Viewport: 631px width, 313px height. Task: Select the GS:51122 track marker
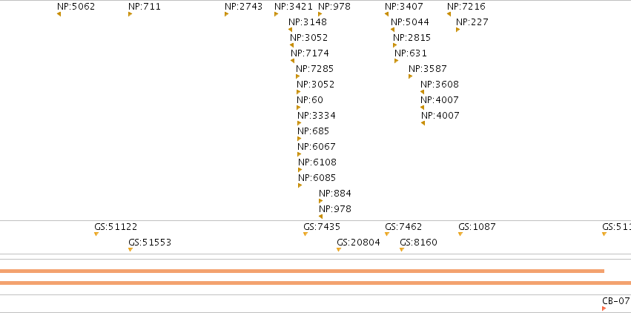(x=96, y=234)
